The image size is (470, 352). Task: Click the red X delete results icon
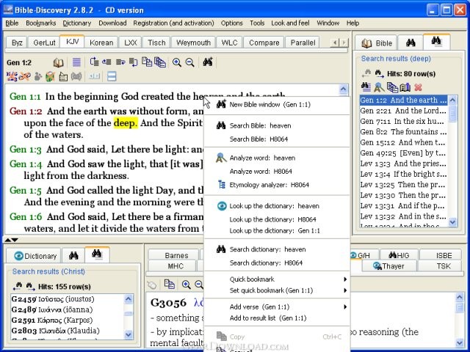pyautogui.click(x=418, y=87)
